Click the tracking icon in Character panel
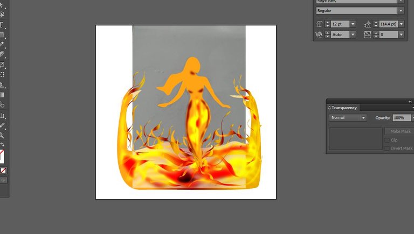Screen dimensions: 414x234 tap(367, 34)
